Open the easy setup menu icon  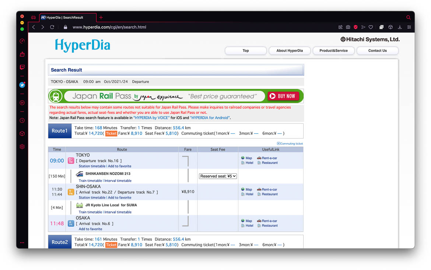pos(409,27)
